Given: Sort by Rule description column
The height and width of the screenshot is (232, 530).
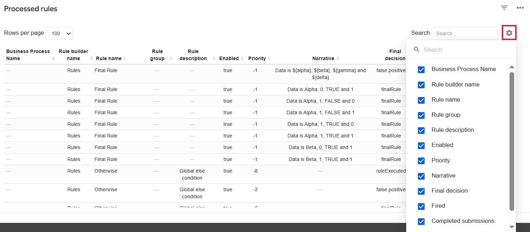Looking at the screenshot, I should (214, 58).
